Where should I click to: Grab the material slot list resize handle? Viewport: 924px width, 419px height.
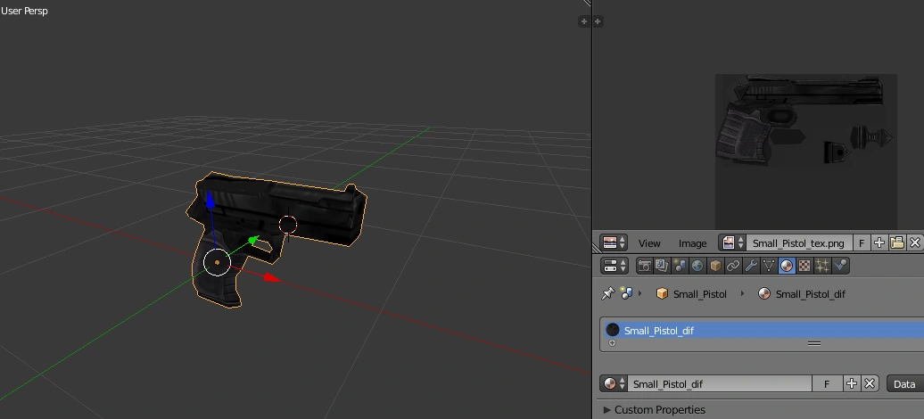[x=813, y=343]
